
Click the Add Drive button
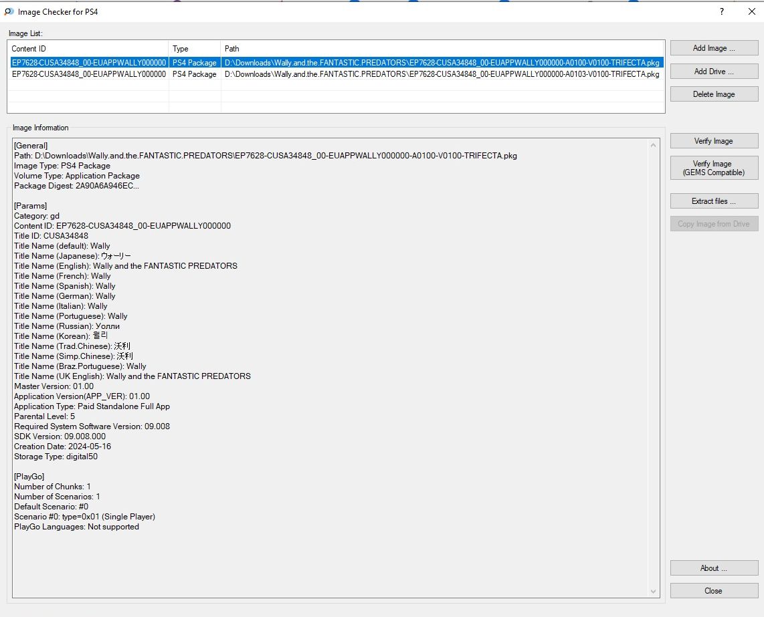point(714,71)
